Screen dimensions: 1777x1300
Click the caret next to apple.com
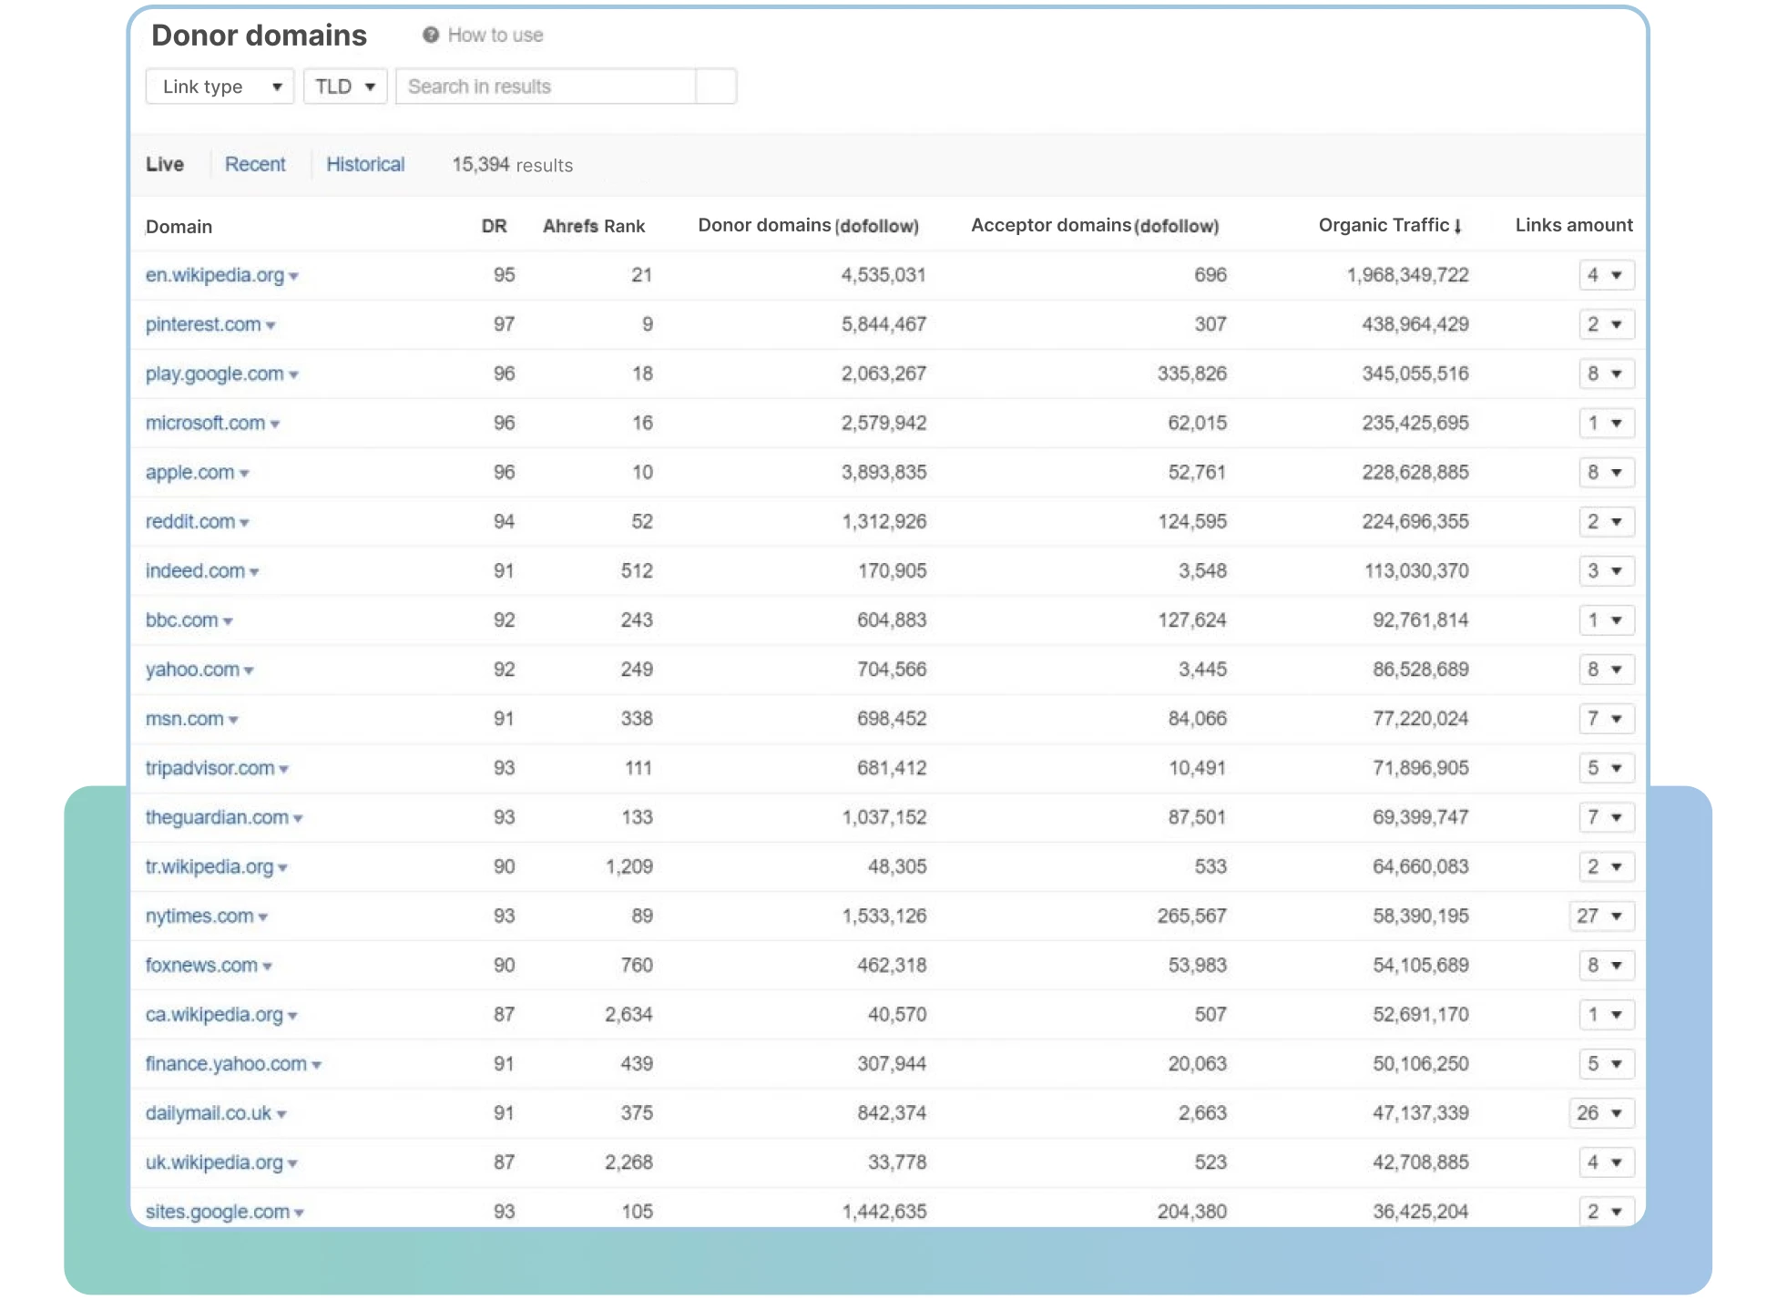(244, 474)
